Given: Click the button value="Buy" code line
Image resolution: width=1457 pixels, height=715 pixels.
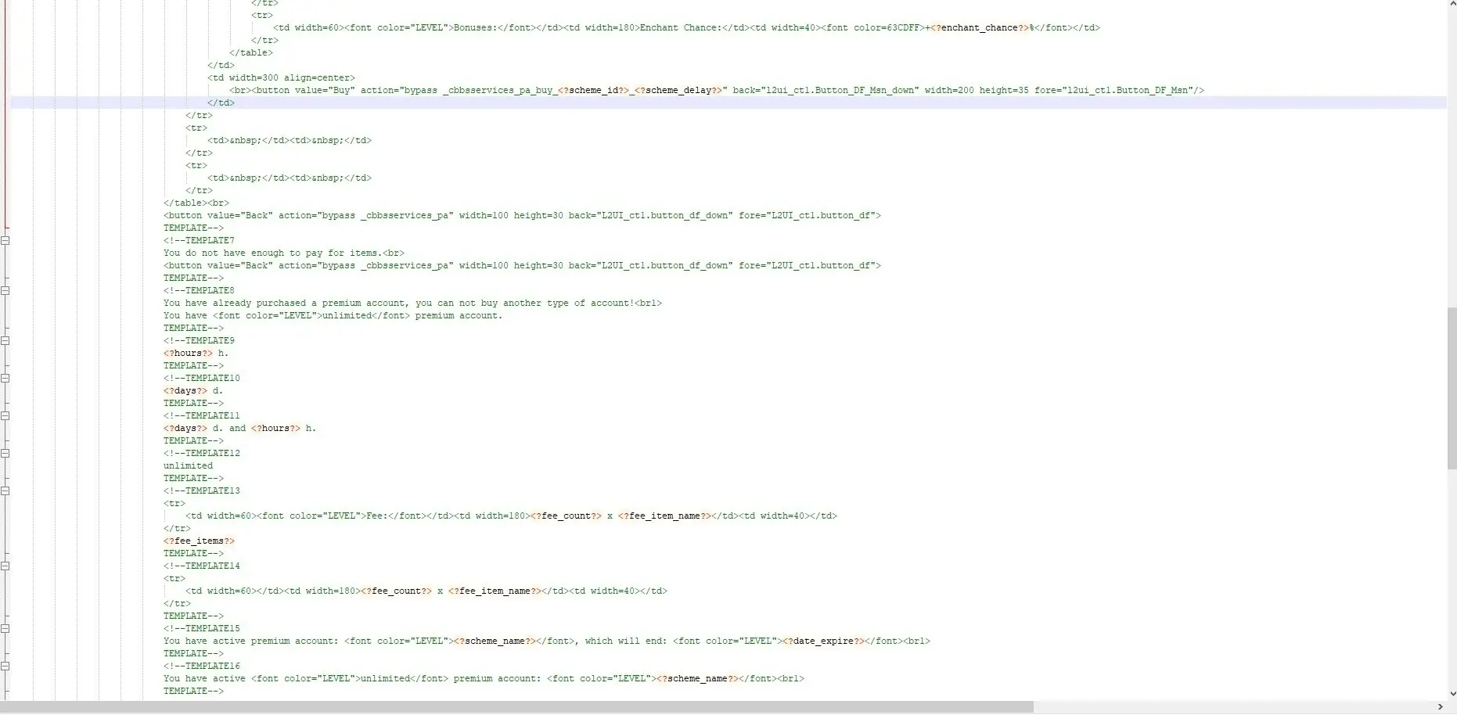Looking at the screenshot, I should 717,91.
